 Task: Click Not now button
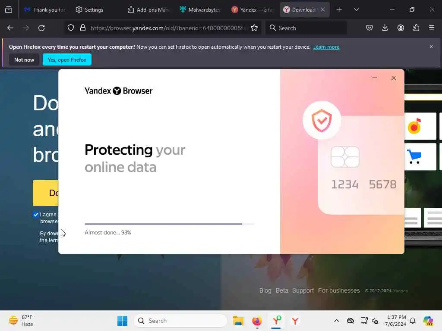[x=24, y=59]
